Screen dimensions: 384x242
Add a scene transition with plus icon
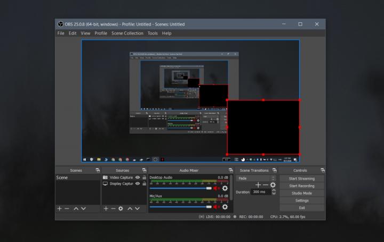tap(258, 185)
